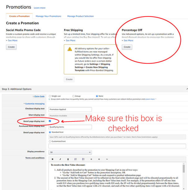Toggle bold in Terms and conditions editor

tap(52, 159)
